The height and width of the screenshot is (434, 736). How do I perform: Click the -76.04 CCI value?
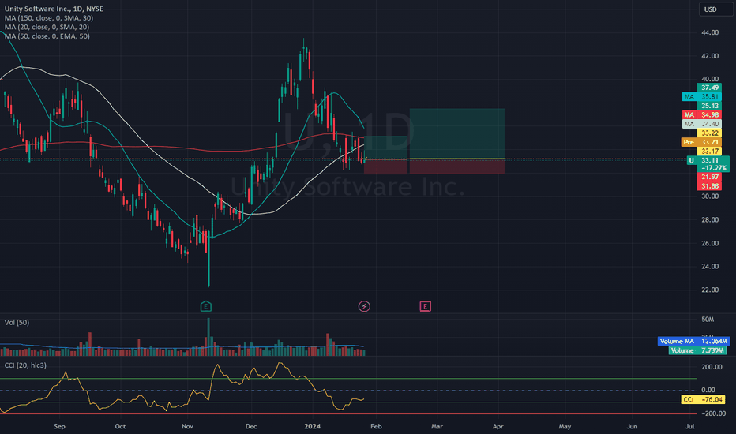pyautogui.click(x=712, y=400)
